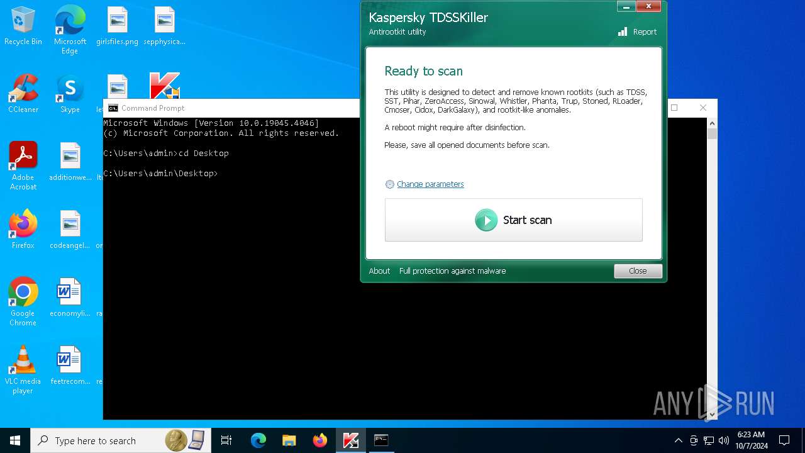
Task: Open the Windows Start menu
Action: [15, 440]
